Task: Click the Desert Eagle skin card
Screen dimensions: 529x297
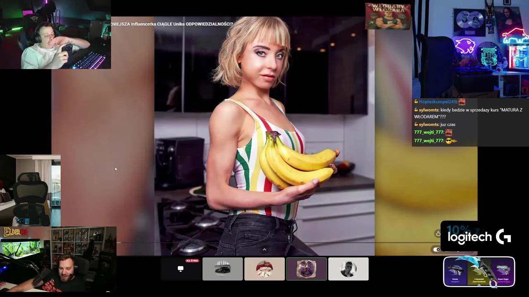Action: [503, 272]
